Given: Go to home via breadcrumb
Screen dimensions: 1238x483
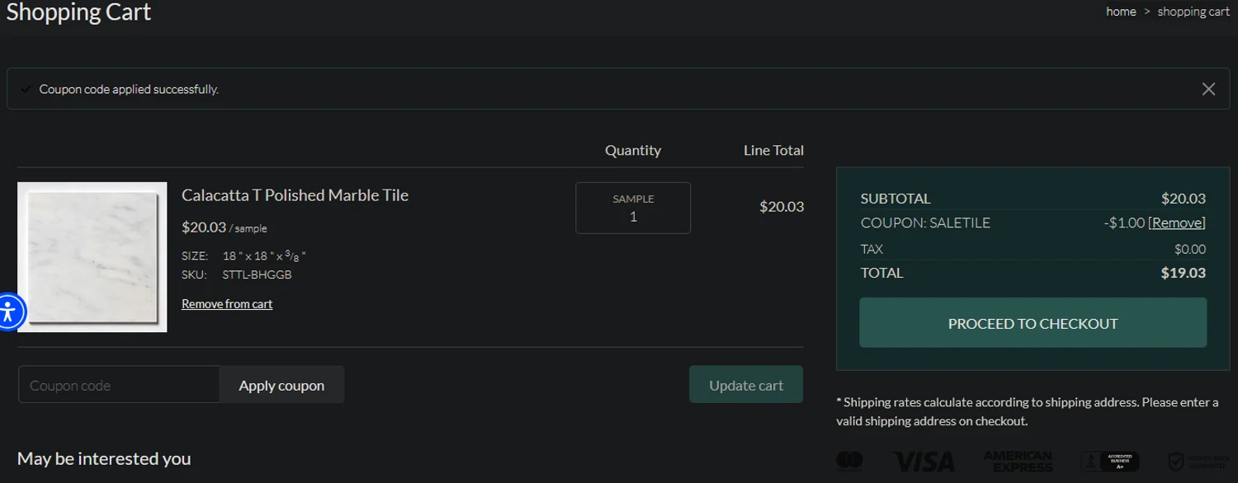Looking at the screenshot, I should tap(1121, 12).
